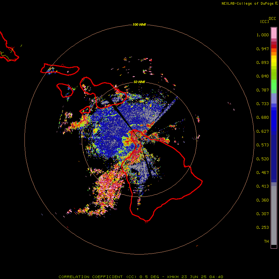Click the 0.360 colorbar value

click(x=263, y=200)
